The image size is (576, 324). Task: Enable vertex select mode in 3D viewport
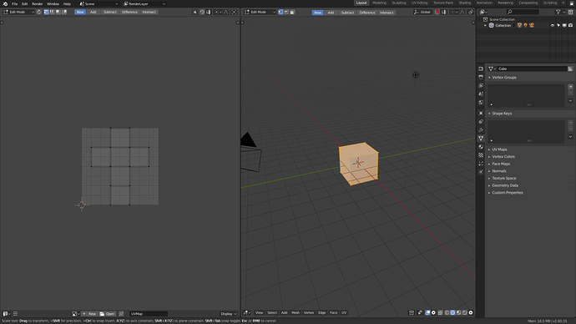pos(280,13)
